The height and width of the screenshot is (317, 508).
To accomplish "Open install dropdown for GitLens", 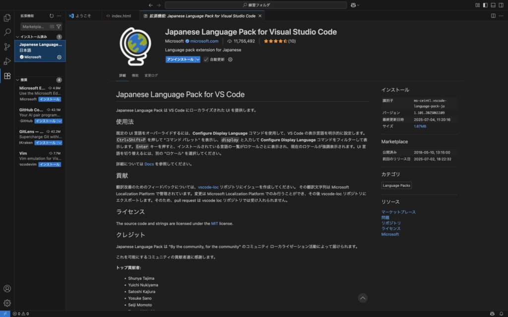I will point(60,143).
